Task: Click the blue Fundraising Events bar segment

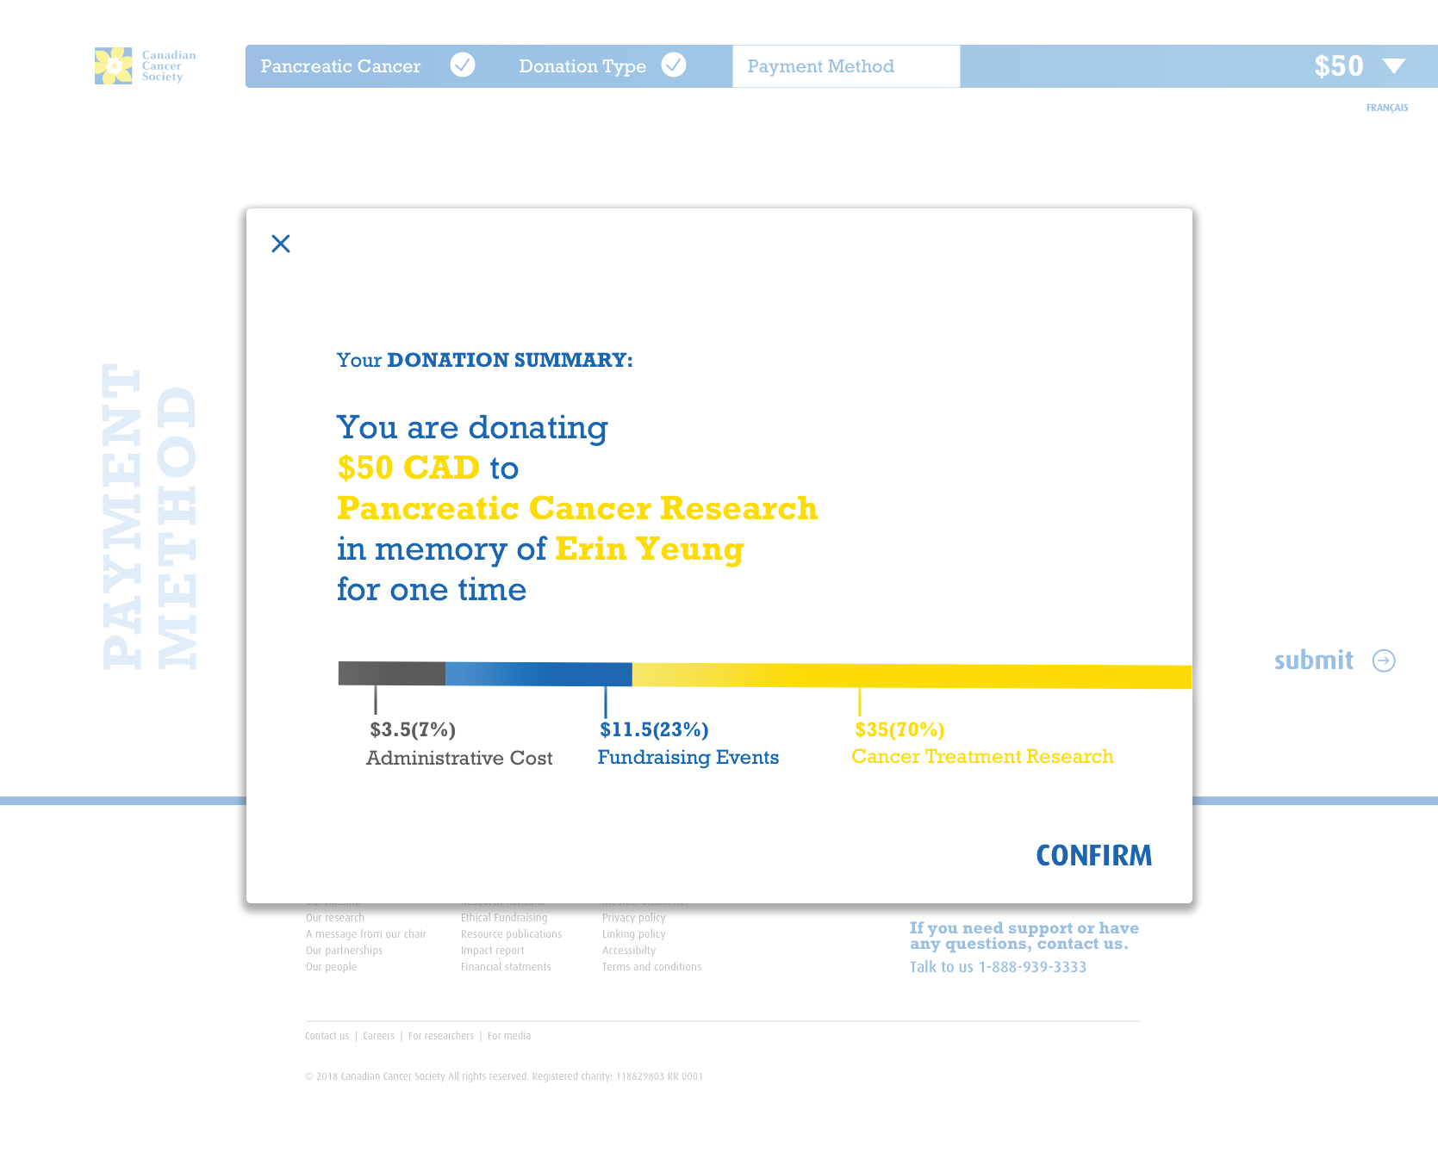Action: [x=538, y=674]
